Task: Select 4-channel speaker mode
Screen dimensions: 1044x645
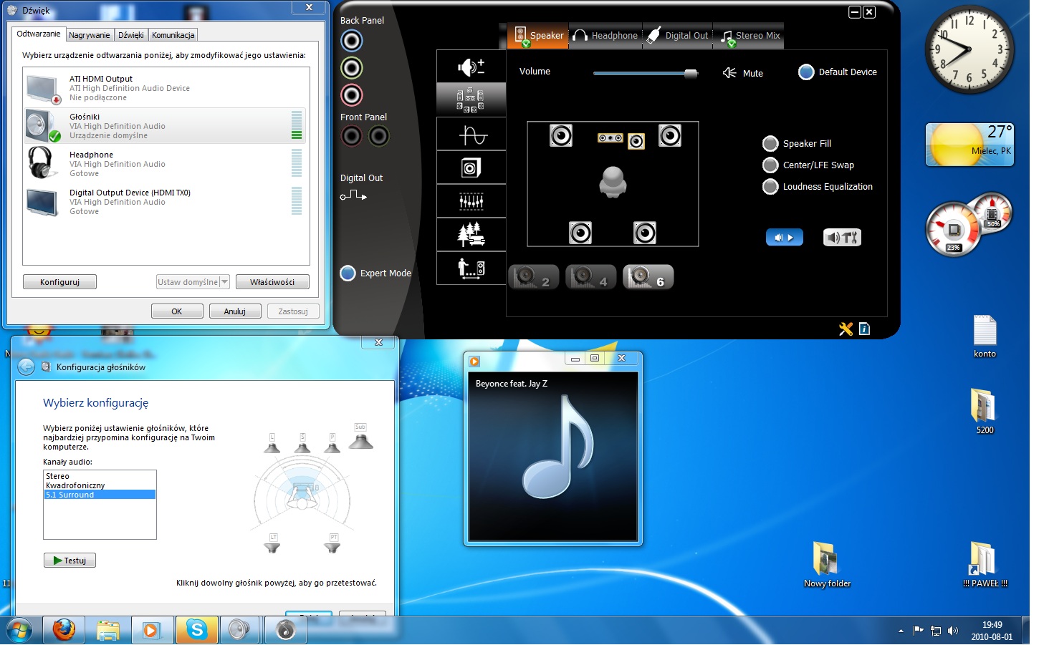Action: (x=590, y=277)
